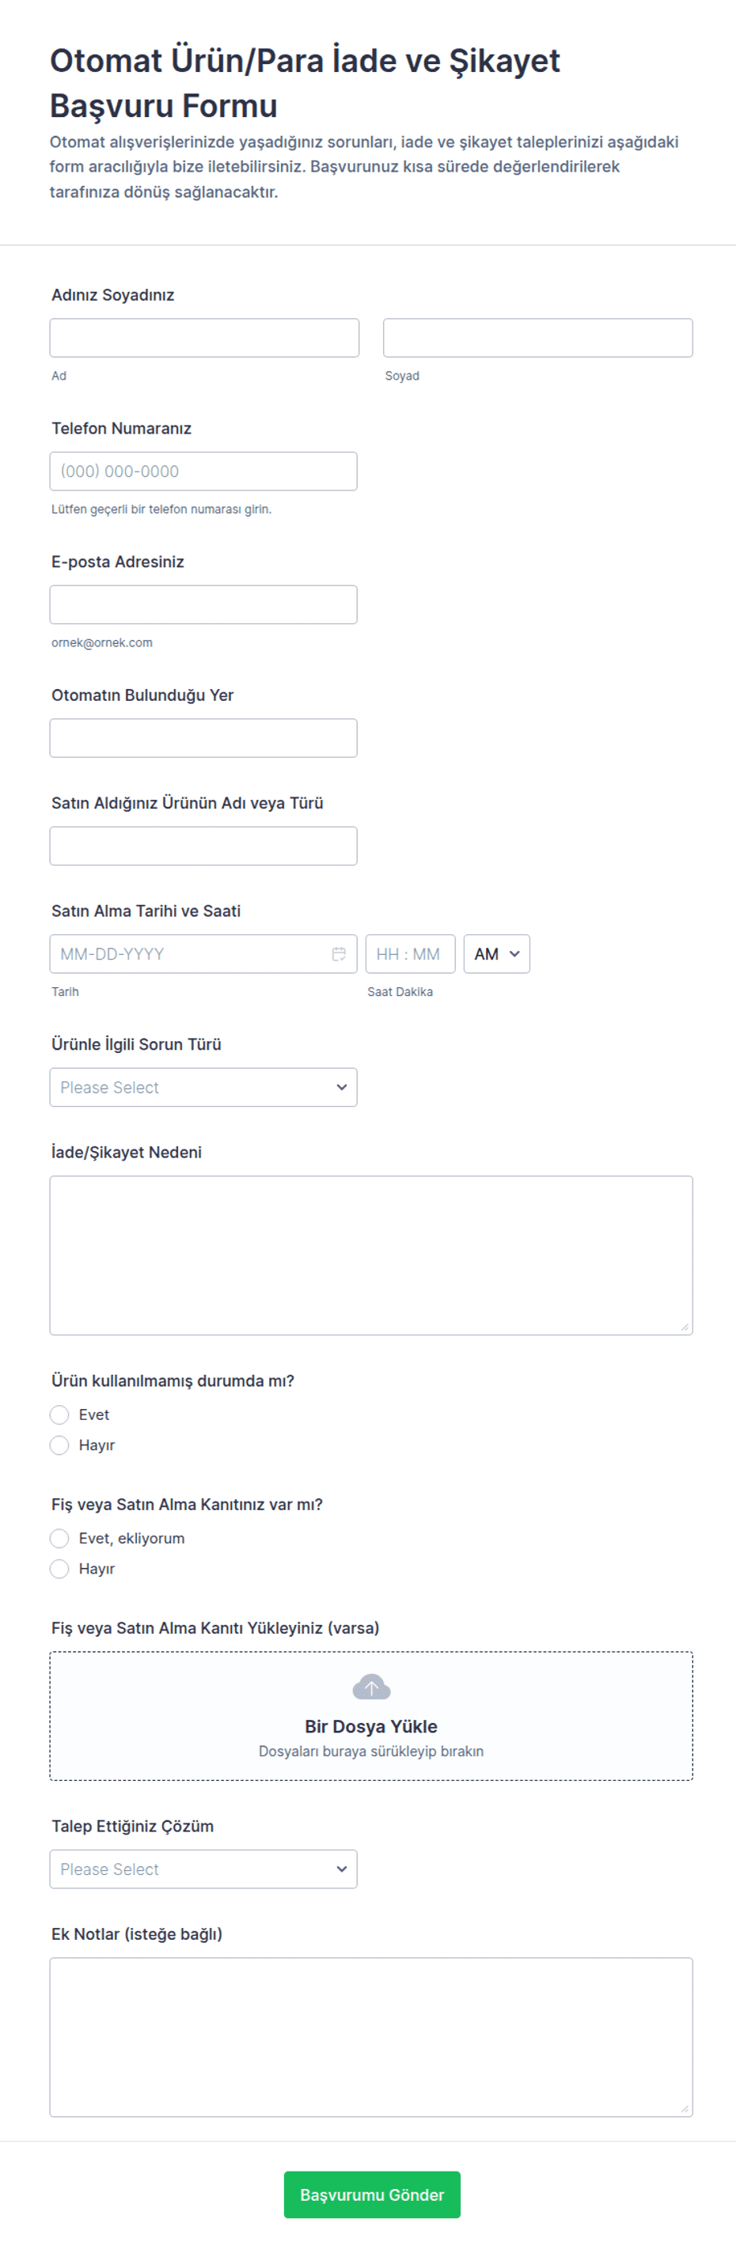Viewport: 736px width, 2257px height.
Task: Click the Ek Notlar text area
Action: coord(371,2037)
